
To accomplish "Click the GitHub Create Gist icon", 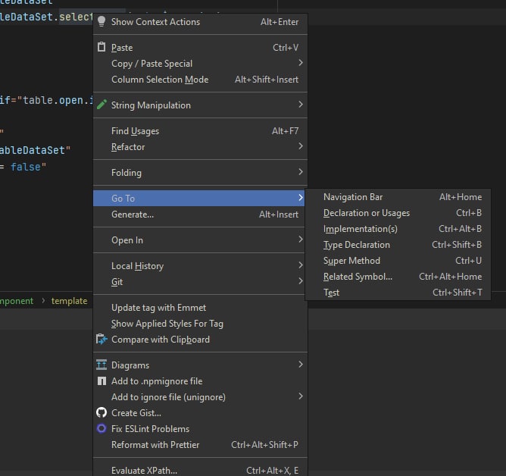I will point(102,413).
